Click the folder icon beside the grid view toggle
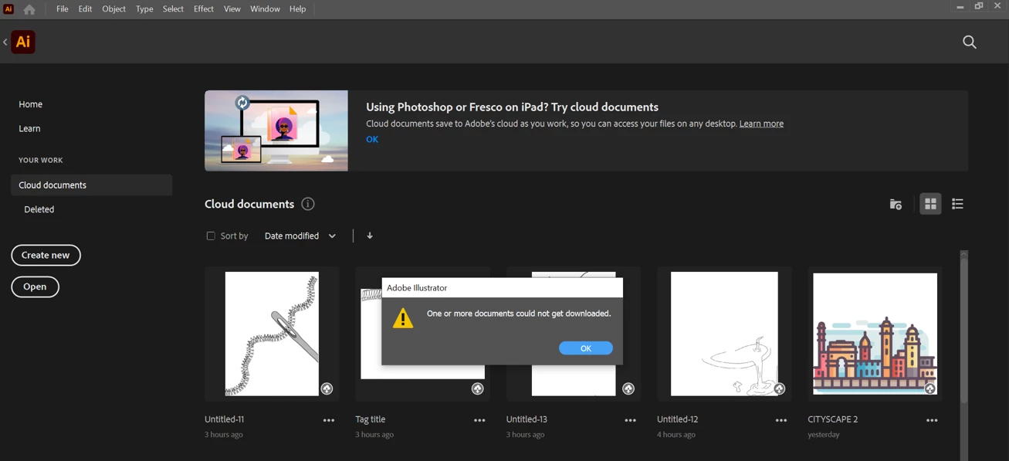The width and height of the screenshot is (1009, 461). click(896, 204)
